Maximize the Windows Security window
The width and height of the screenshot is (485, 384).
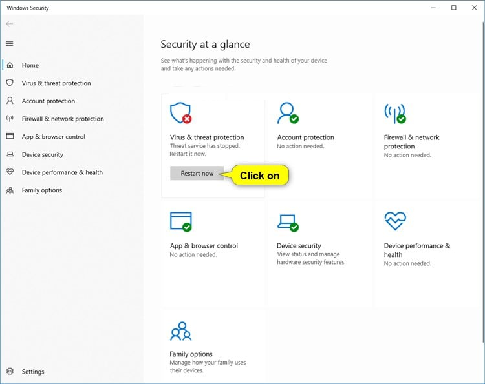click(x=454, y=8)
